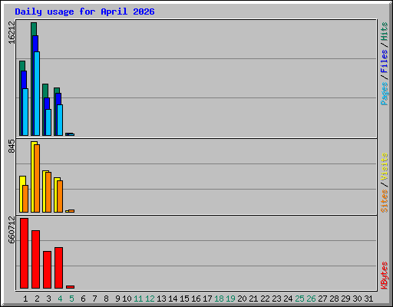Click day label 22 on x-axis
Viewport: 393px width, 307px height.
[x=265, y=299]
